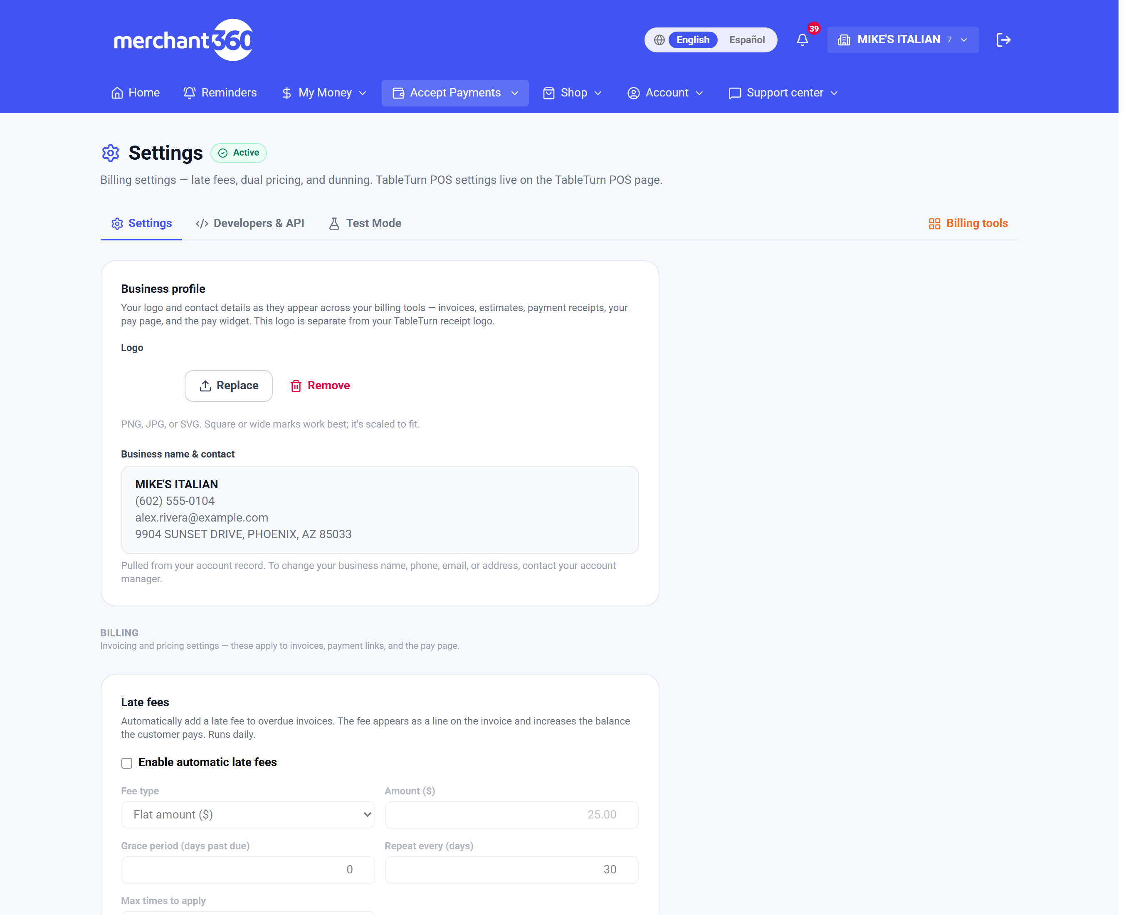1131x915 pixels.
Task: Click the trash icon beside Remove
Action: click(296, 386)
